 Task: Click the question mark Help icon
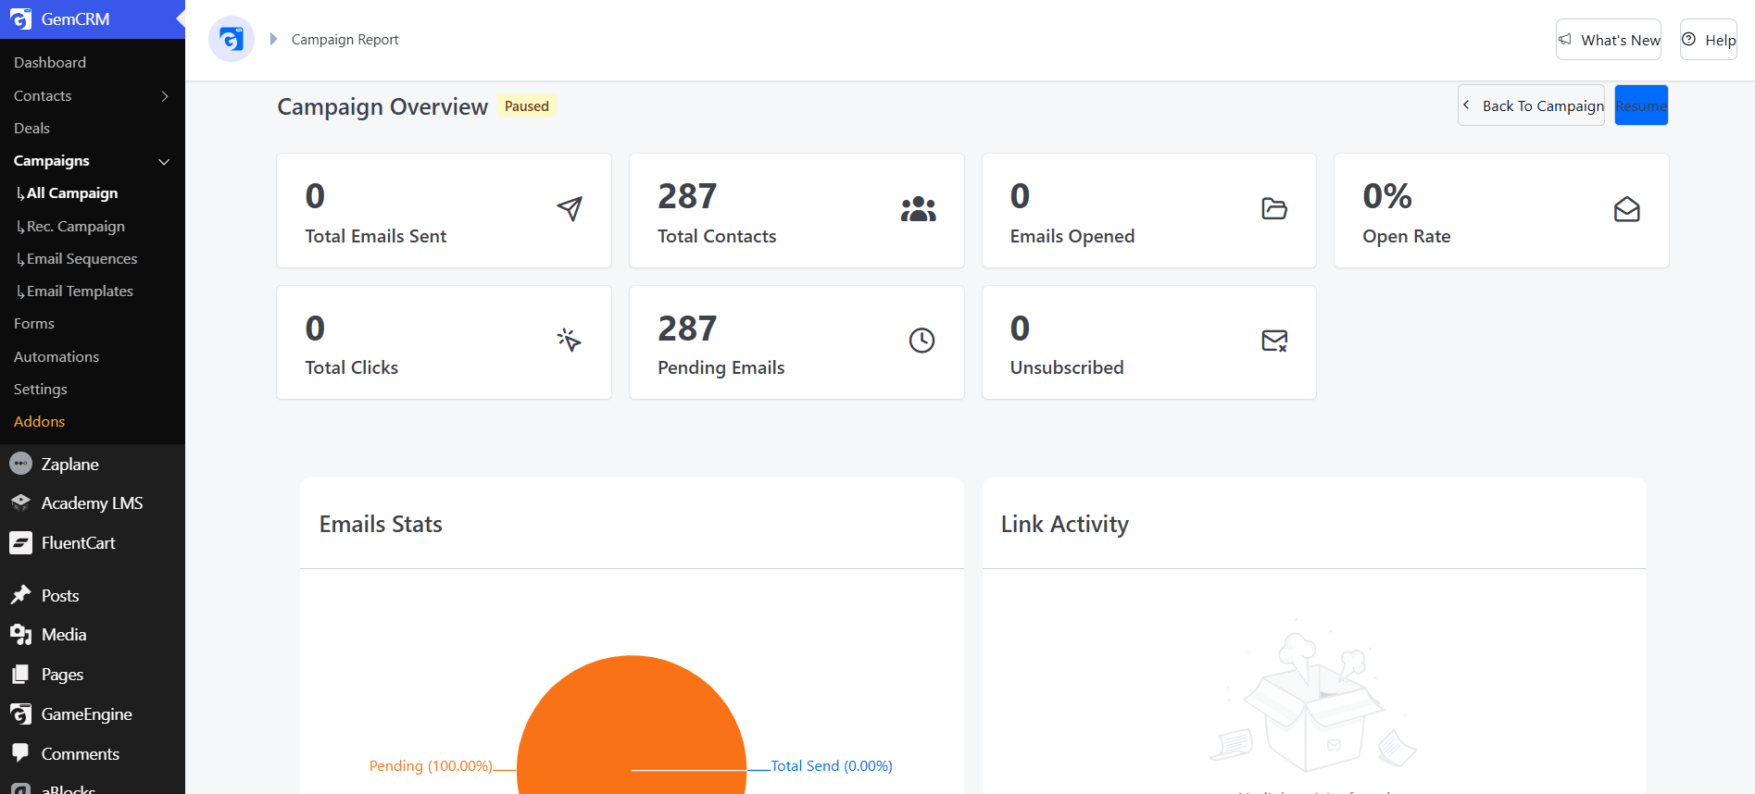(1689, 39)
